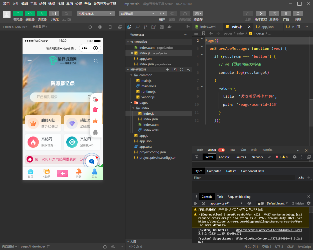Screen dimensions: 313x250
Task: Tap the AI助手 tab in the simulator
Action: click(x=47, y=173)
